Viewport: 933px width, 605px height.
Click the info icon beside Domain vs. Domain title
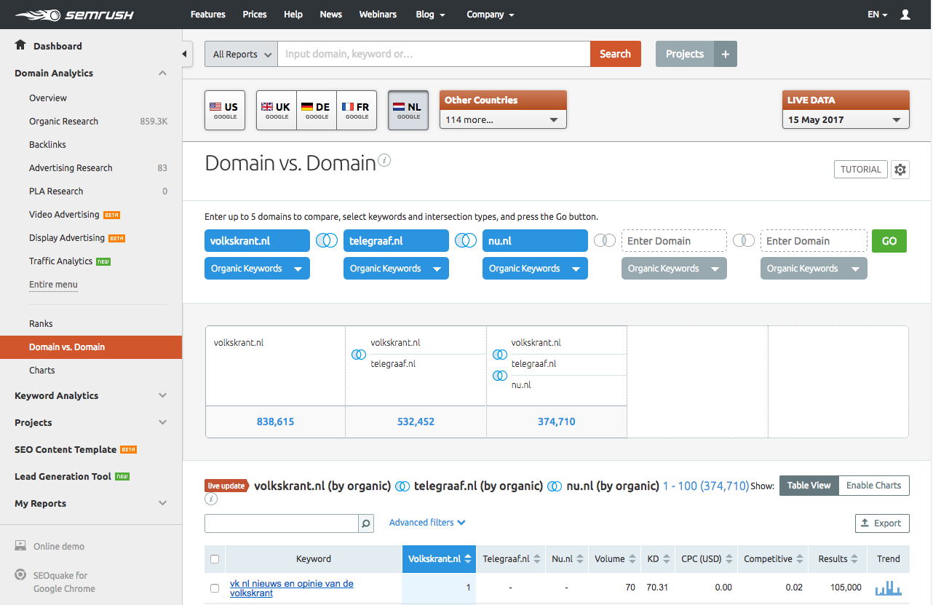tap(384, 160)
